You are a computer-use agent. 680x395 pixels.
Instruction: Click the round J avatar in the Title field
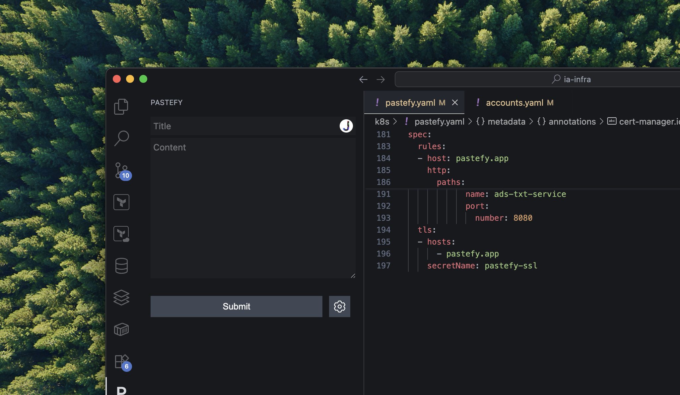click(x=346, y=126)
